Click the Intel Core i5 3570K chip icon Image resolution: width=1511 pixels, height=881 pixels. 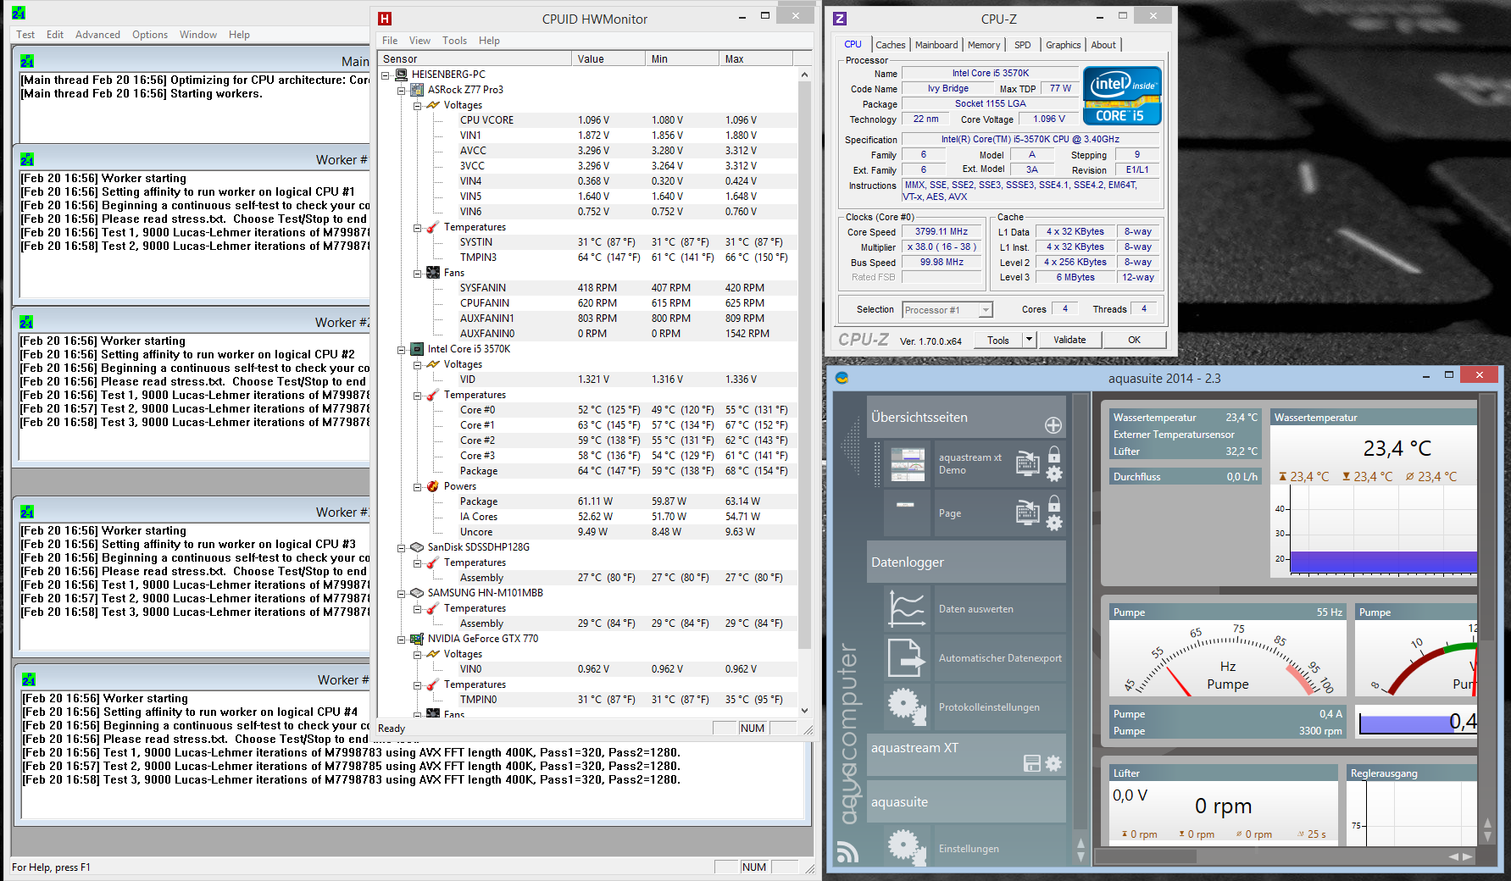tap(417, 349)
